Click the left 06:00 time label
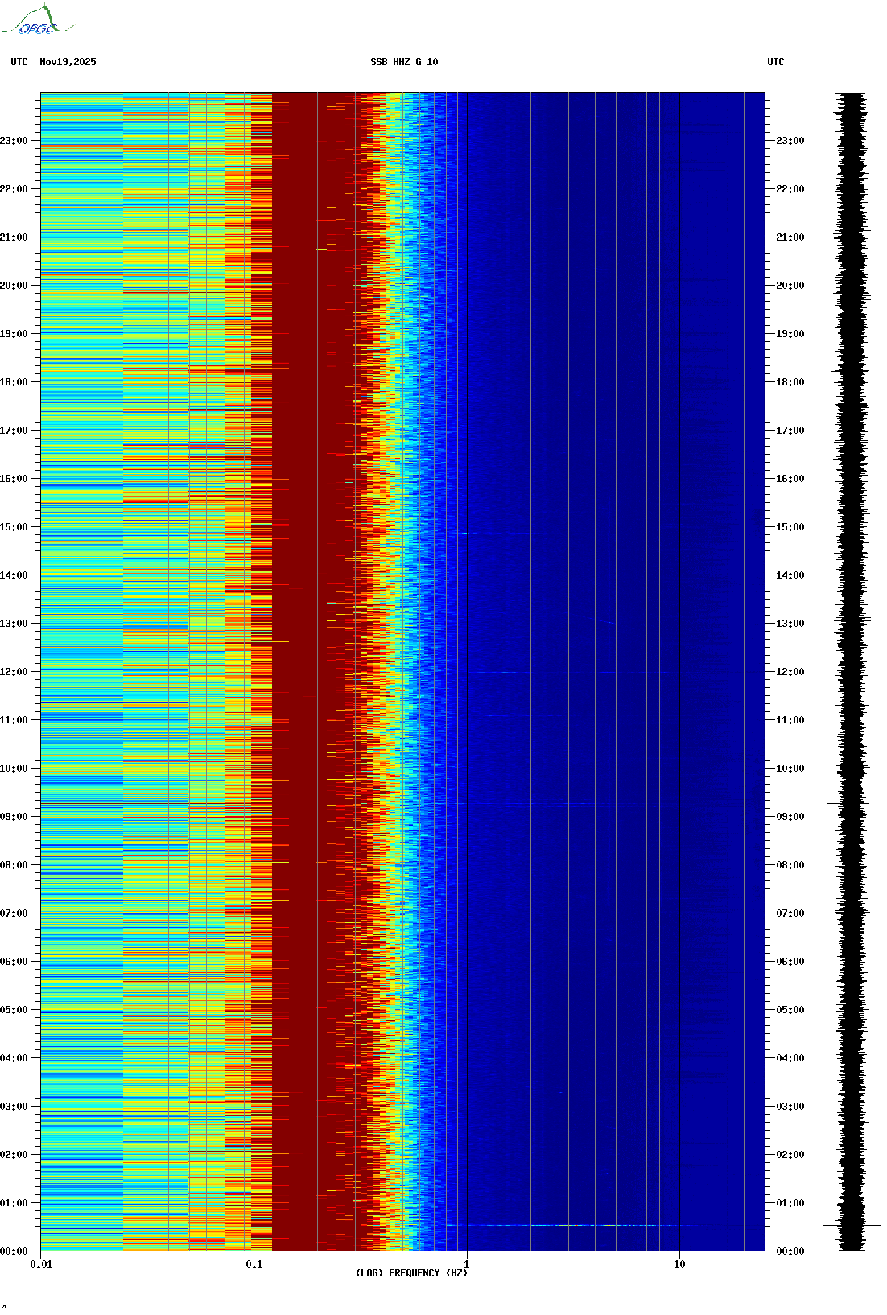Image resolution: width=887 pixels, height=1315 pixels. pyautogui.click(x=14, y=962)
